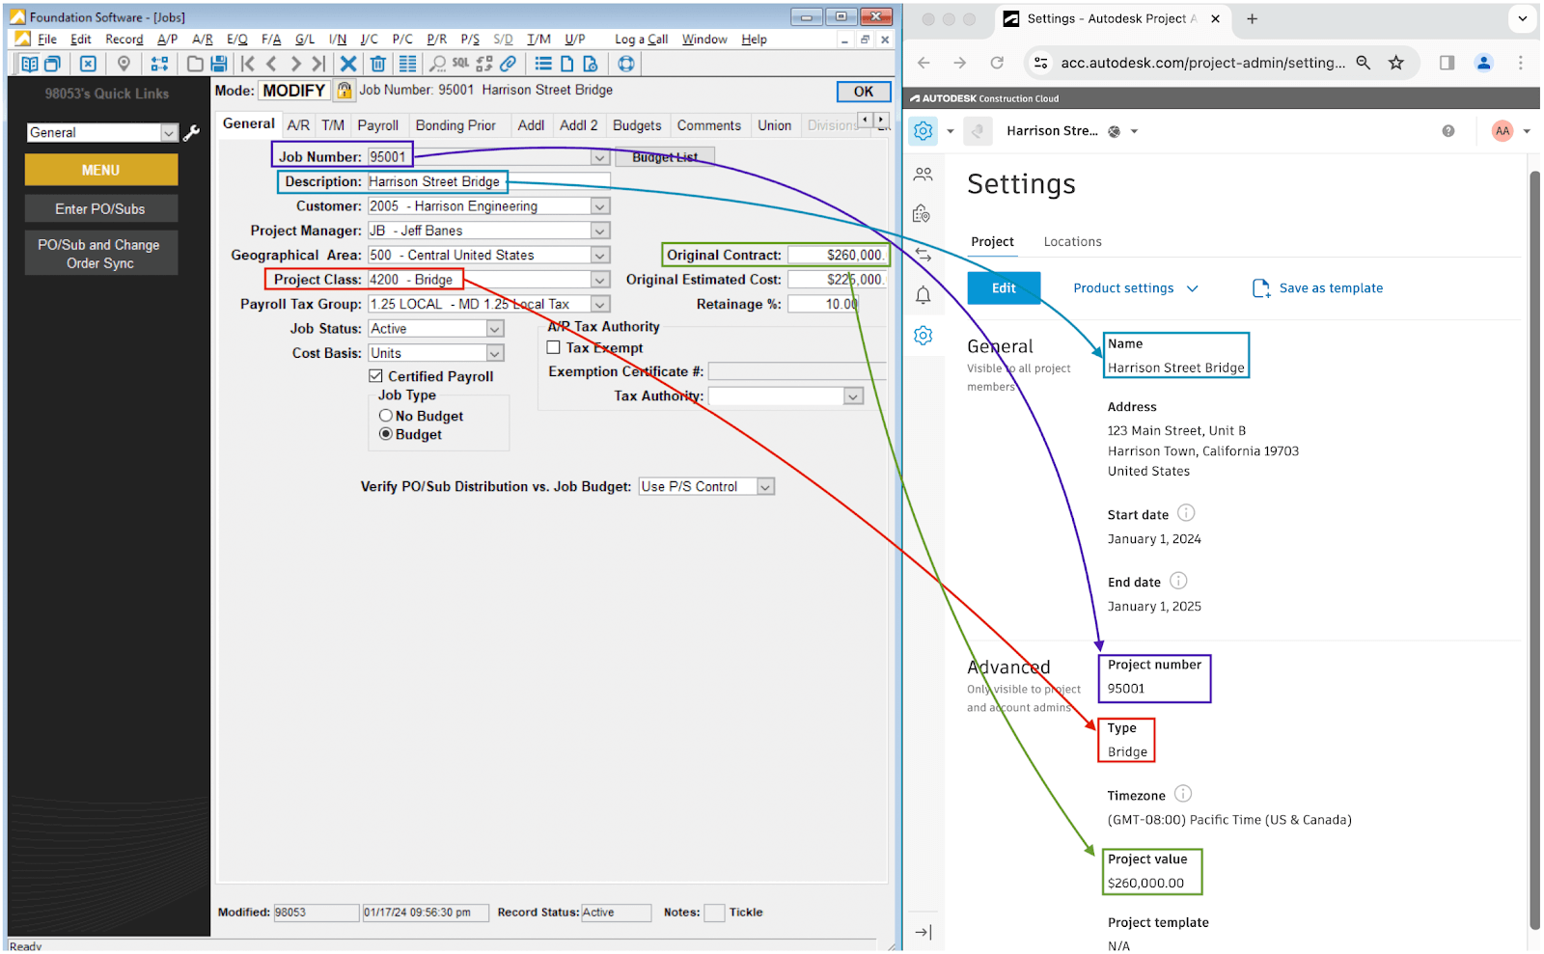Viewport: 1544px width, 954px height.
Task: Open the Use P/S Control dropdown
Action: pos(765,487)
